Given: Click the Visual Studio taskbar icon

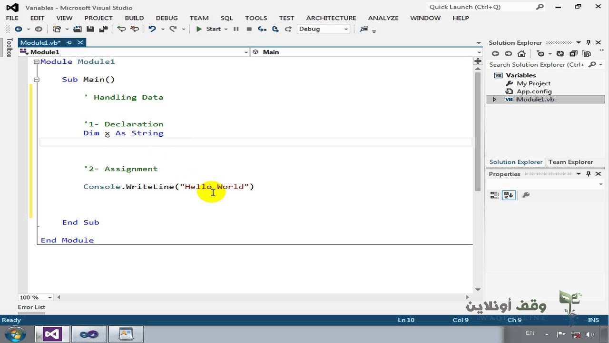Looking at the screenshot, I should (51, 334).
